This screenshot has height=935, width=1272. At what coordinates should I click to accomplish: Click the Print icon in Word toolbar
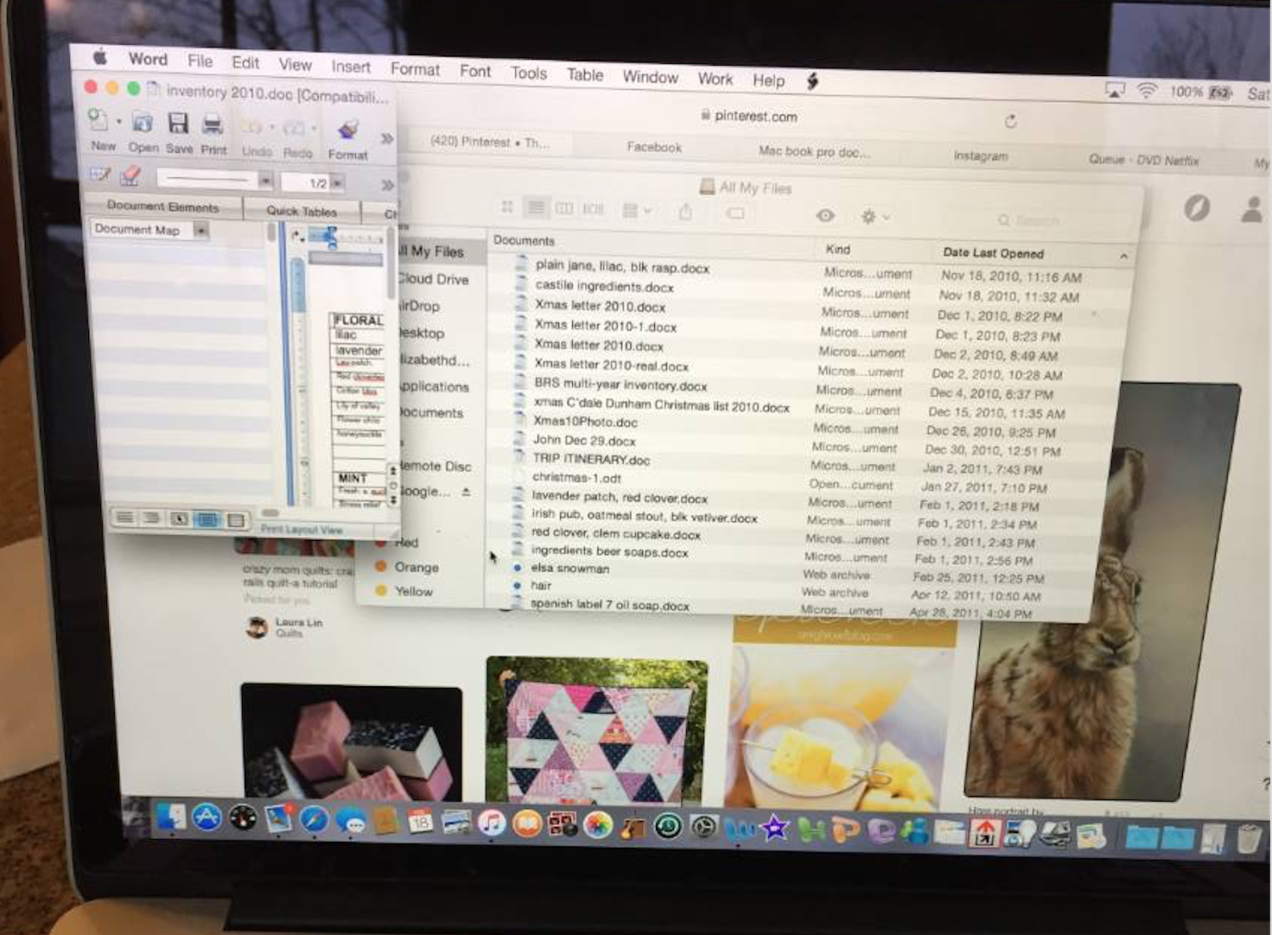click(213, 124)
